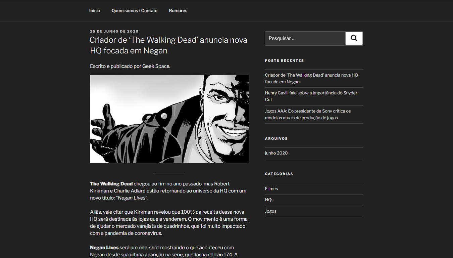
Task: Open recent post about The Walking Dead creator
Action: click(x=311, y=78)
